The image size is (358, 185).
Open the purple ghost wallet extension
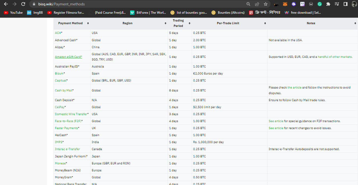pyautogui.click(x=293, y=4)
